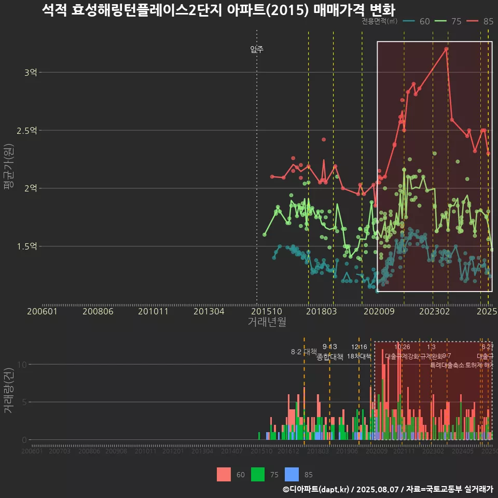Click the 8·2 대책 annotation
Viewport: 498px width, 498px height.
pyautogui.click(x=304, y=352)
